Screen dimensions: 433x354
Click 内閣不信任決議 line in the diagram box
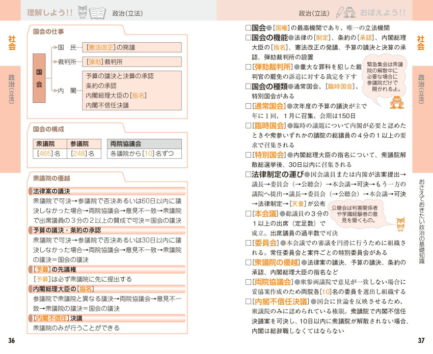(107, 105)
